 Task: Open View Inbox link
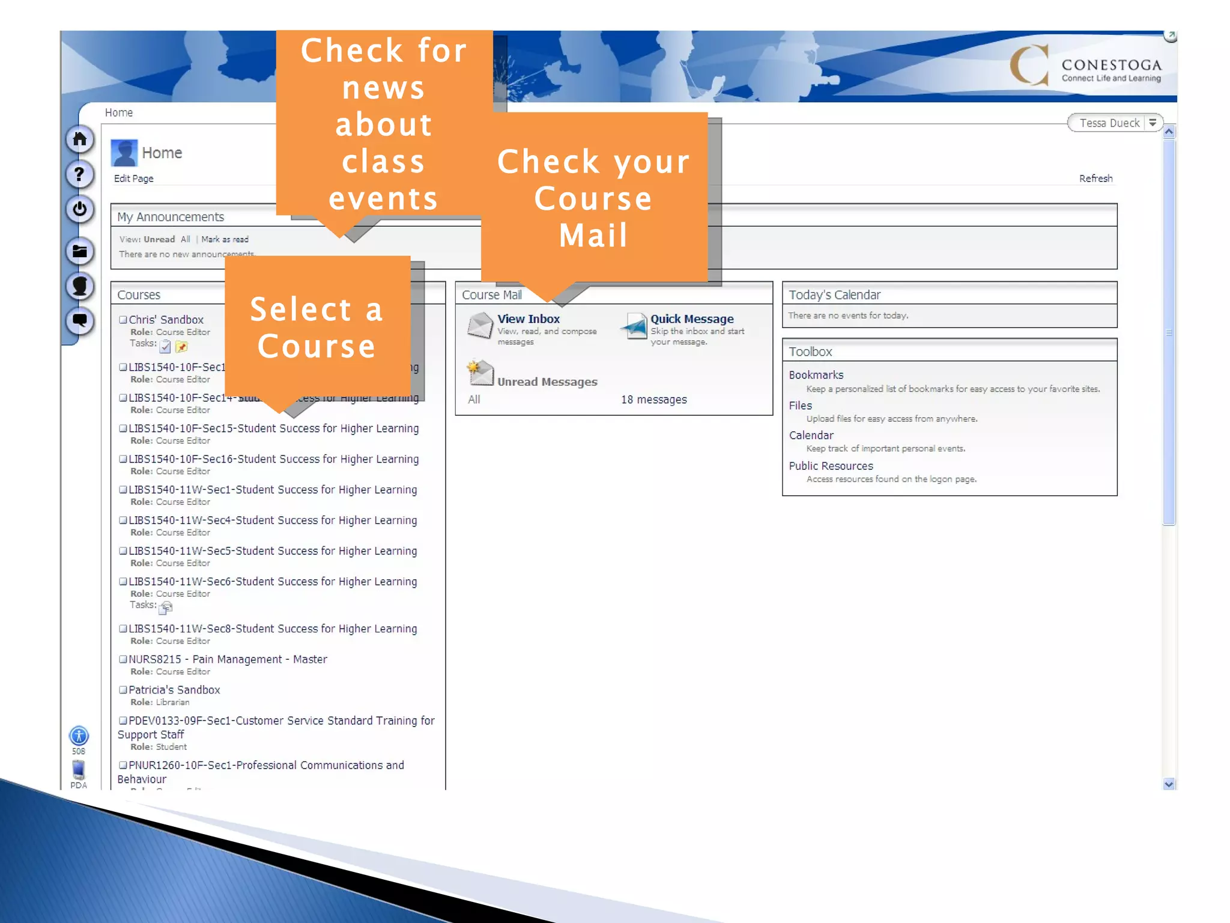529,319
